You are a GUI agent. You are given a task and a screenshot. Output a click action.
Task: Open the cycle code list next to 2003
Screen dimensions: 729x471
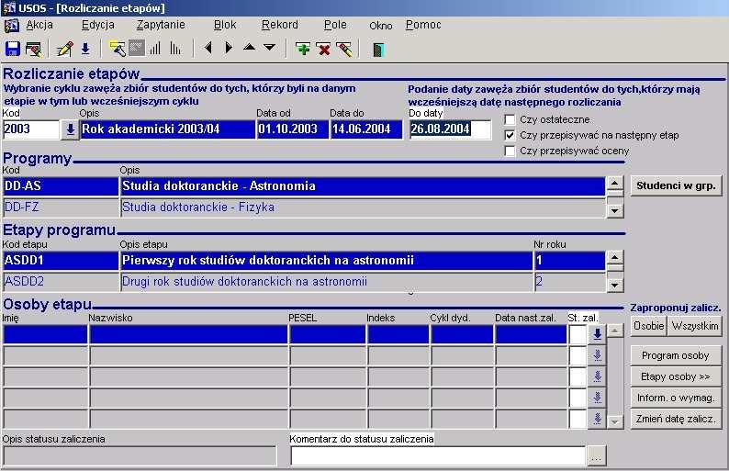click(70, 129)
